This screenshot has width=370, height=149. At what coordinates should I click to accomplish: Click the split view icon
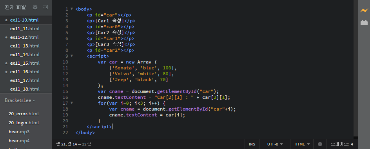[45, 7]
